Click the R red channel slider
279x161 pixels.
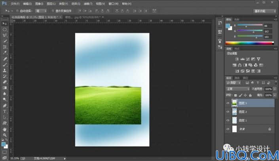coord(250,26)
